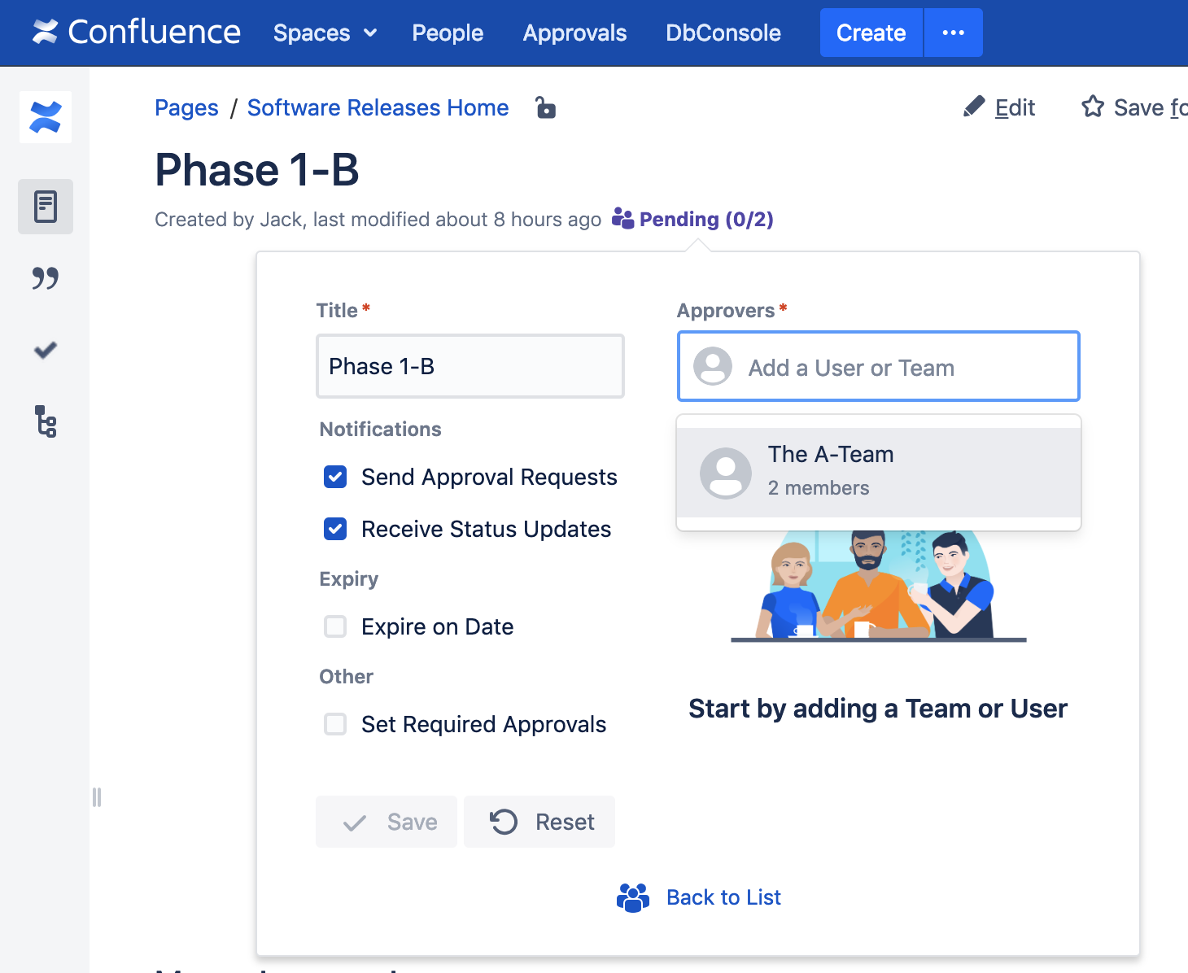Image resolution: width=1188 pixels, height=973 pixels.
Task: Open the more options ellipsis next to Create
Action: click(953, 33)
